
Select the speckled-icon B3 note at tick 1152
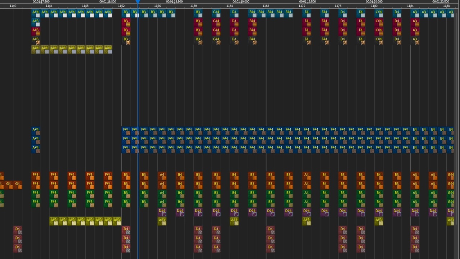[x=126, y=41]
